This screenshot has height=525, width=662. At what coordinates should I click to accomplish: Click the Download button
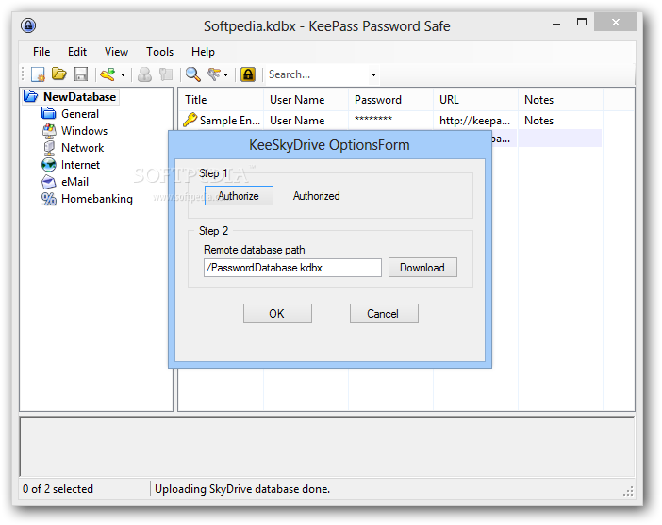click(422, 268)
